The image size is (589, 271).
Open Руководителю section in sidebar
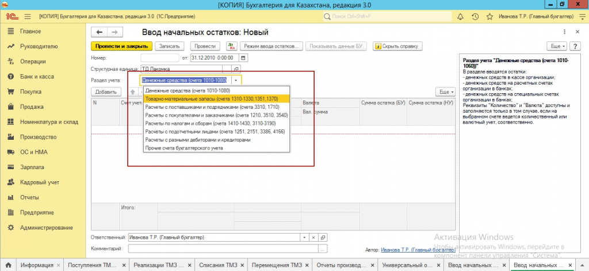click(x=39, y=47)
